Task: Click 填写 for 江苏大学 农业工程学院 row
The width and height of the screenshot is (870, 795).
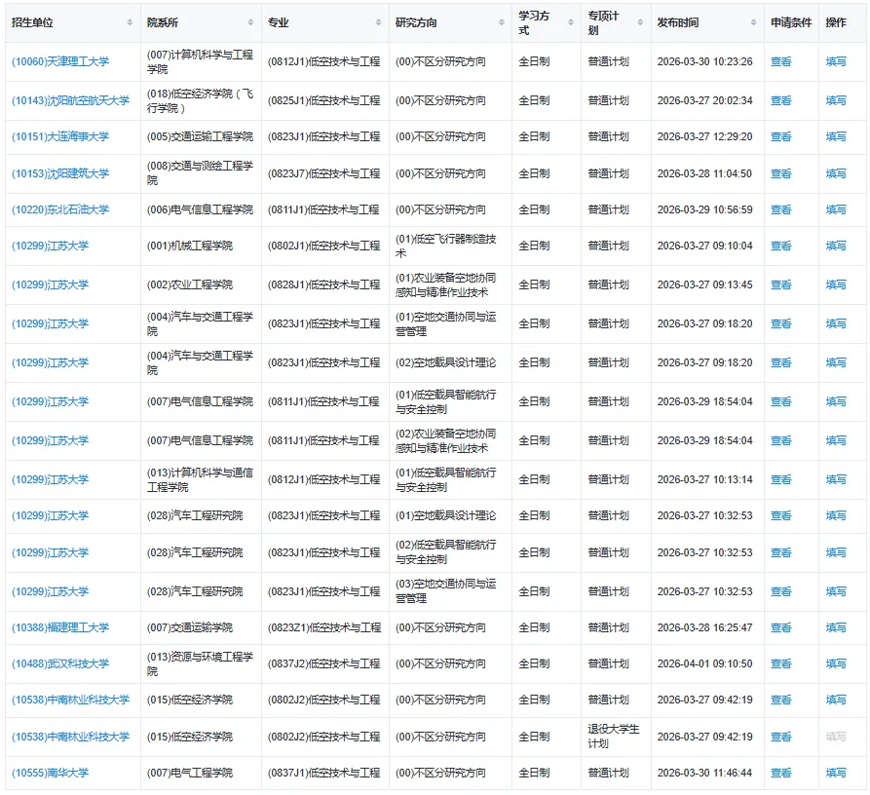Action: (x=836, y=284)
